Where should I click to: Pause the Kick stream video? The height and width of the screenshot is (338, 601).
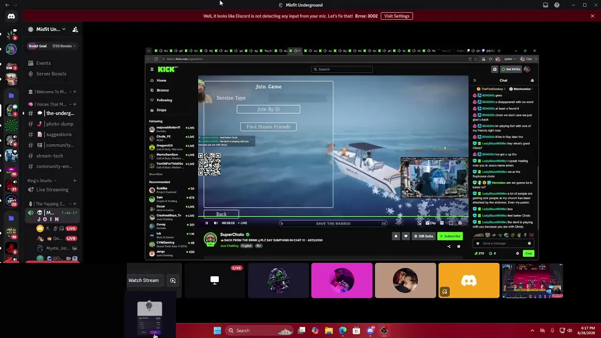pyautogui.click(x=207, y=223)
